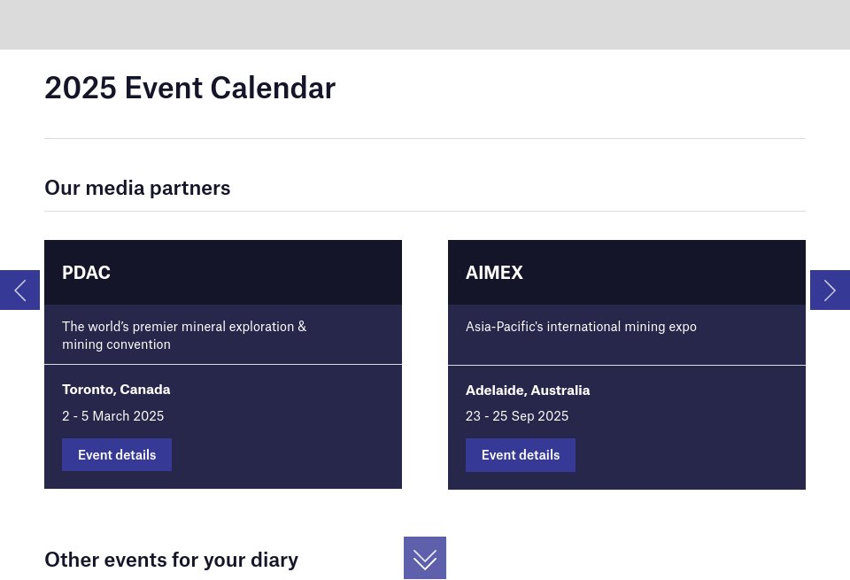The height and width of the screenshot is (580, 850).
Task: Select the Toronto, Canada location text
Action: click(116, 389)
